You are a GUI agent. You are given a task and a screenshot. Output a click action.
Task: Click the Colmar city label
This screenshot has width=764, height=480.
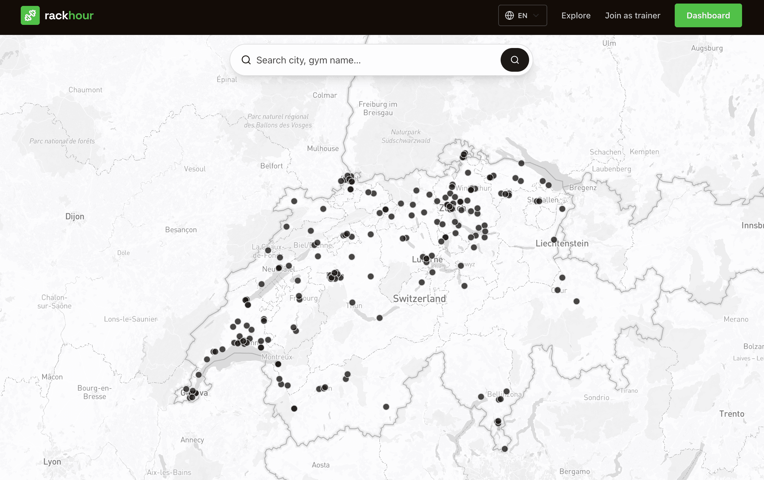[324, 95]
